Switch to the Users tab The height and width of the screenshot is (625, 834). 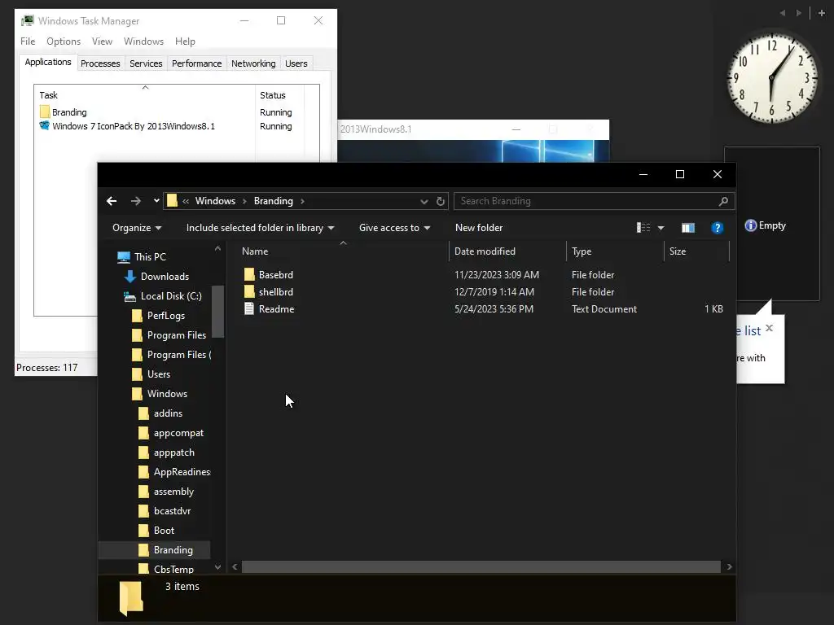coord(296,63)
